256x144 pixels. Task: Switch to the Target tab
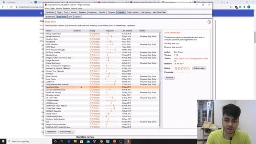59,12
